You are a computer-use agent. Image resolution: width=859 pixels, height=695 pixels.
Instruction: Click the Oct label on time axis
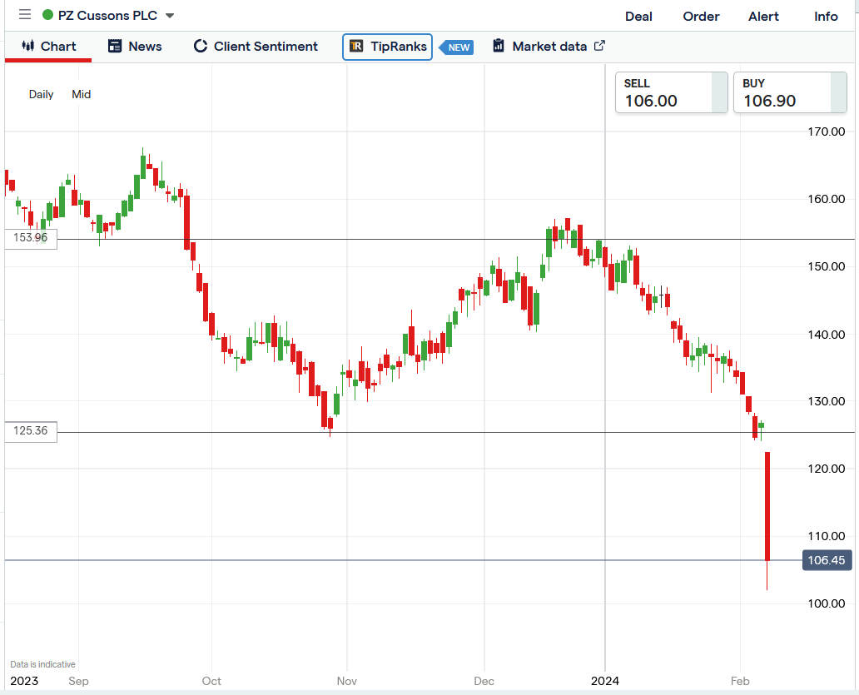pyautogui.click(x=211, y=681)
